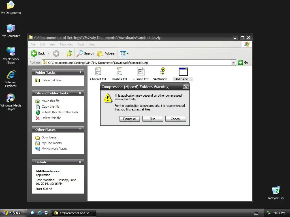Click the on-screen keyboard taskbar icon

pos(256,213)
